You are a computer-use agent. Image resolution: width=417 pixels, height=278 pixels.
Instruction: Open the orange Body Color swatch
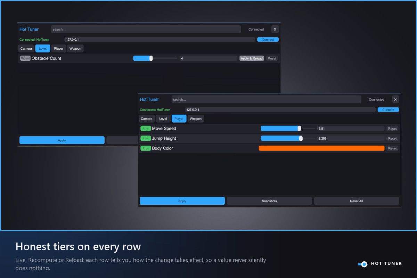tap(322, 148)
